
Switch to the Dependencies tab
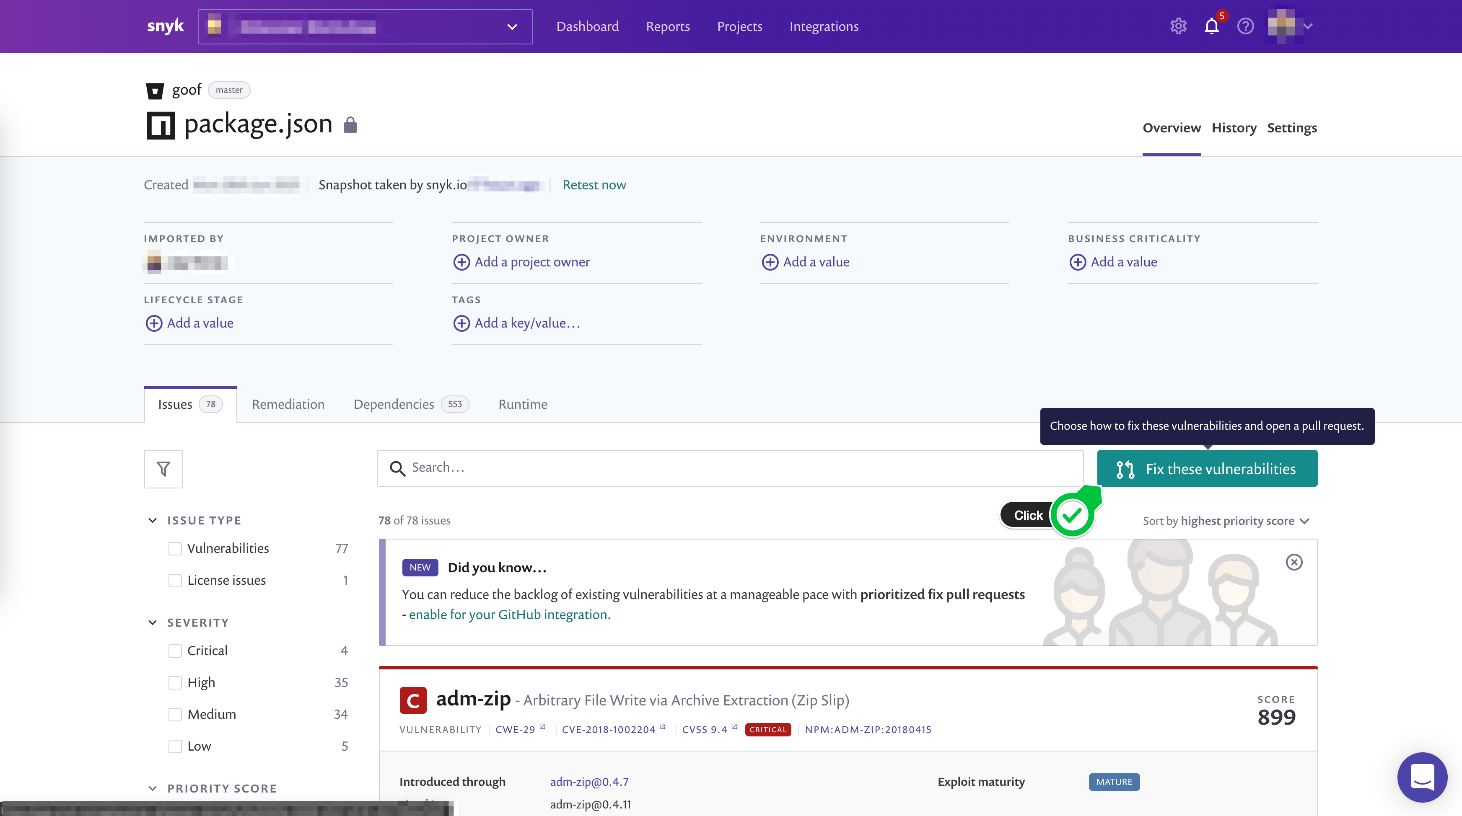click(x=411, y=404)
